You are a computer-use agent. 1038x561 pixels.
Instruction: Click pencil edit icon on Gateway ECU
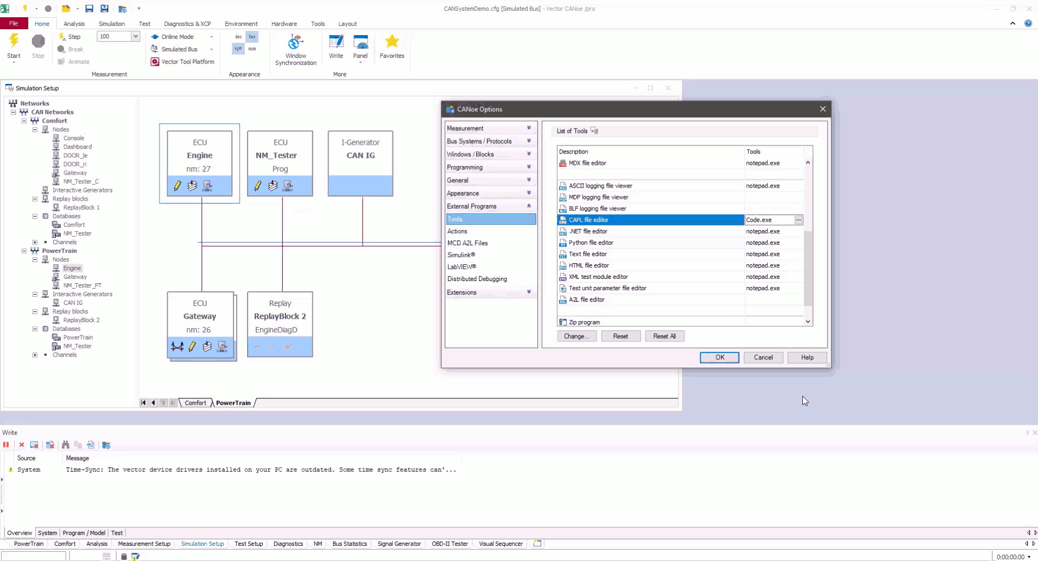pos(192,346)
